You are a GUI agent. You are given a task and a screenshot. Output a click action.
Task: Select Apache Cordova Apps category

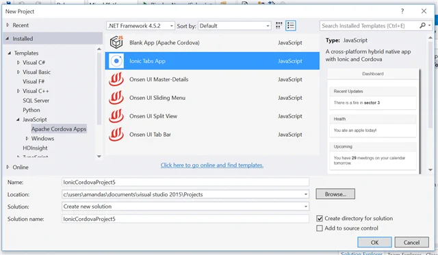click(59, 129)
